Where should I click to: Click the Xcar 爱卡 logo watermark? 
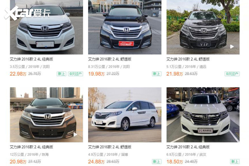click(27, 13)
